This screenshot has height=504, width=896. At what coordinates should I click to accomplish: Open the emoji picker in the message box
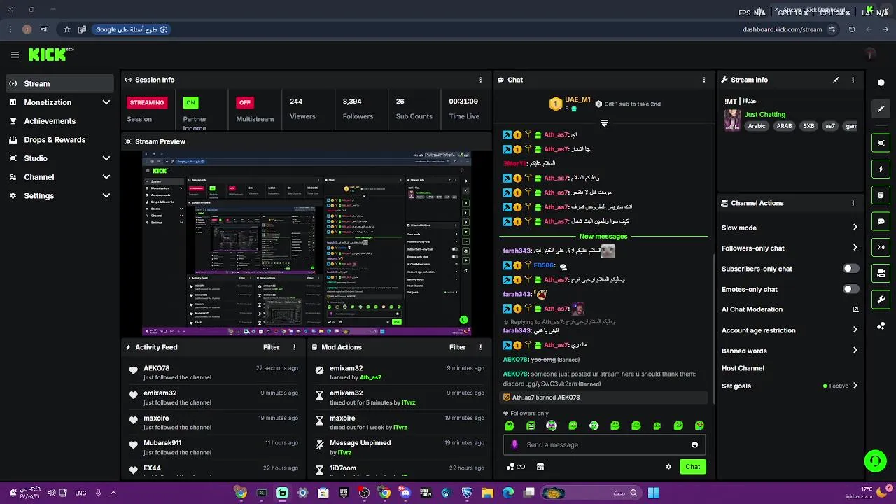pyautogui.click(x=694, y=444)
